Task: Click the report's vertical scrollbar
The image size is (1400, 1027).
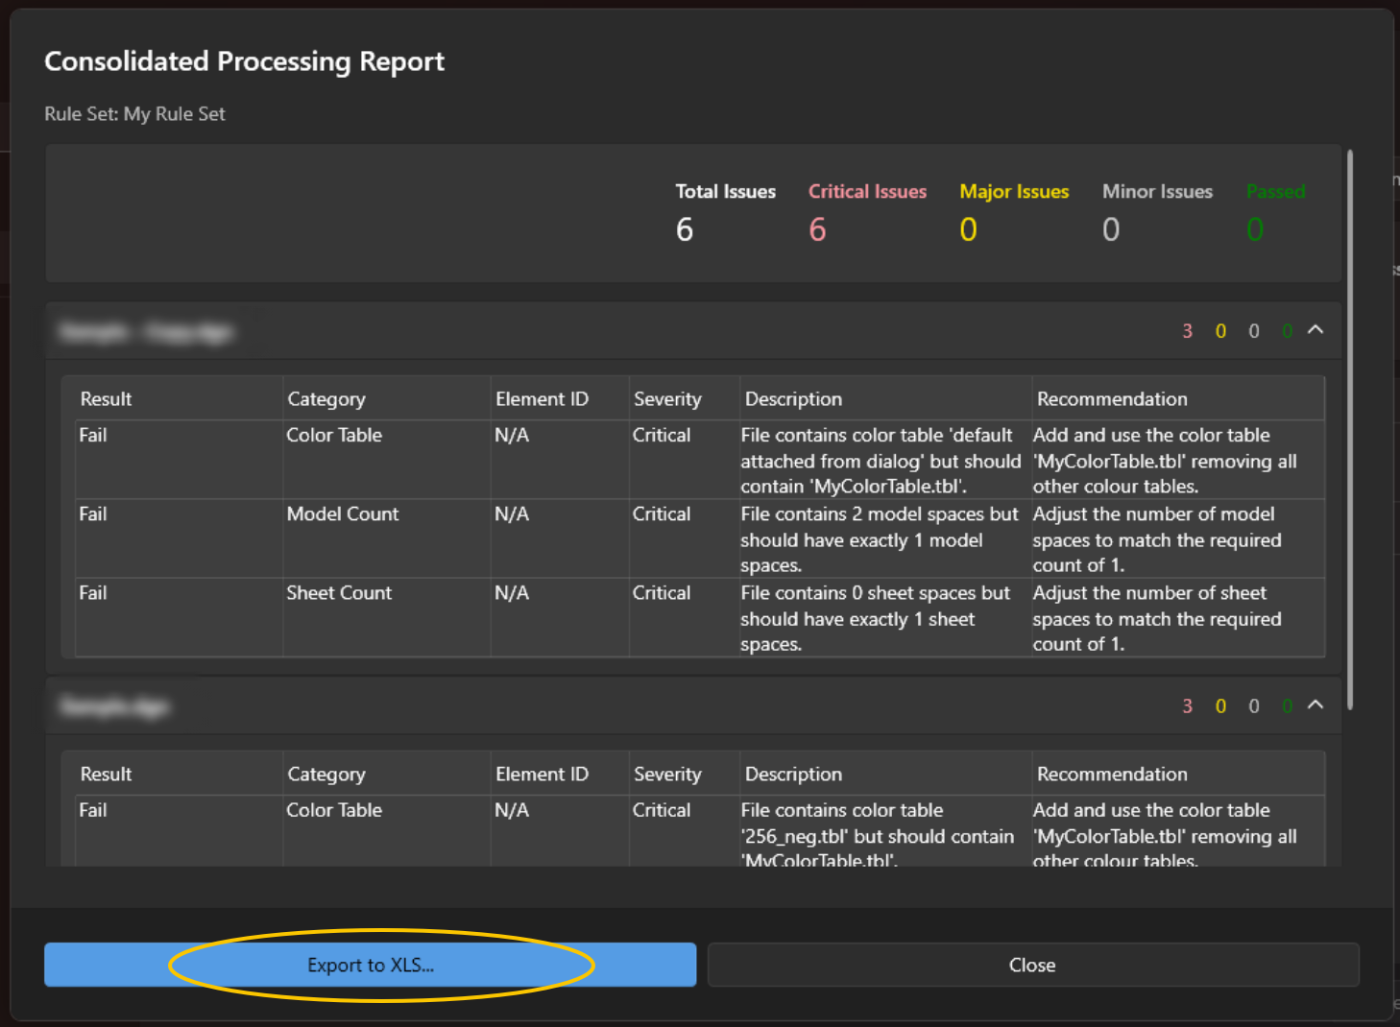Action: point(1350,430)
